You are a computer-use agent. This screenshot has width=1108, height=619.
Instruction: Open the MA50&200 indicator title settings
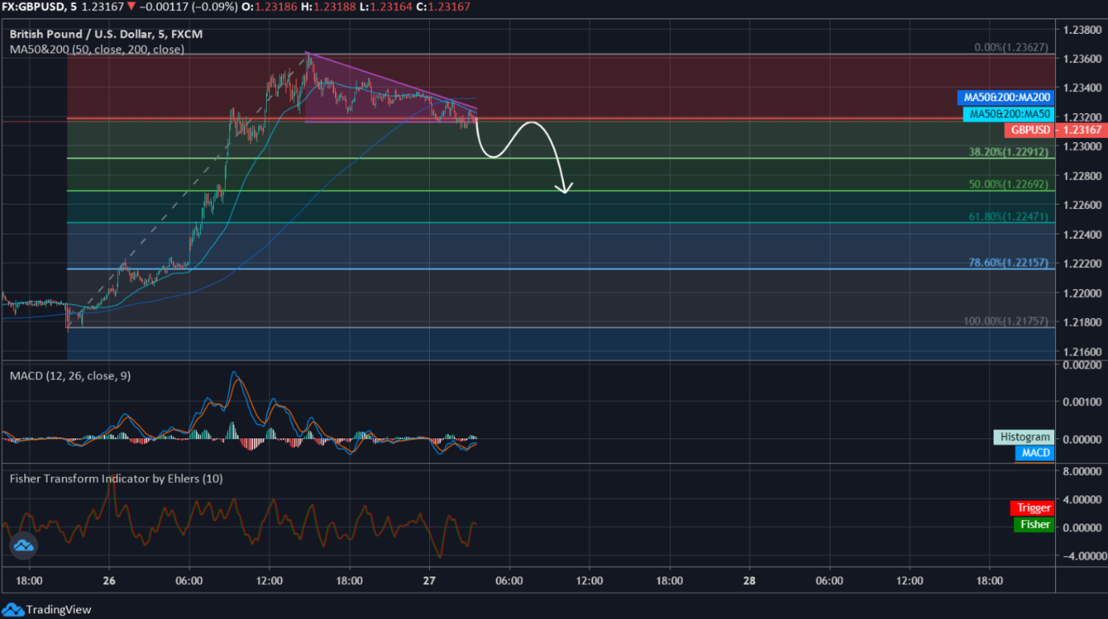pos(96,49)
